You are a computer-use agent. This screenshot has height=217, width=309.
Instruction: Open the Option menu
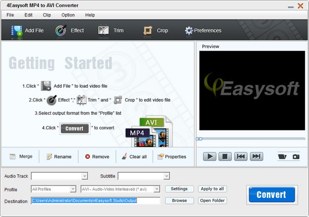click(68, 15)
